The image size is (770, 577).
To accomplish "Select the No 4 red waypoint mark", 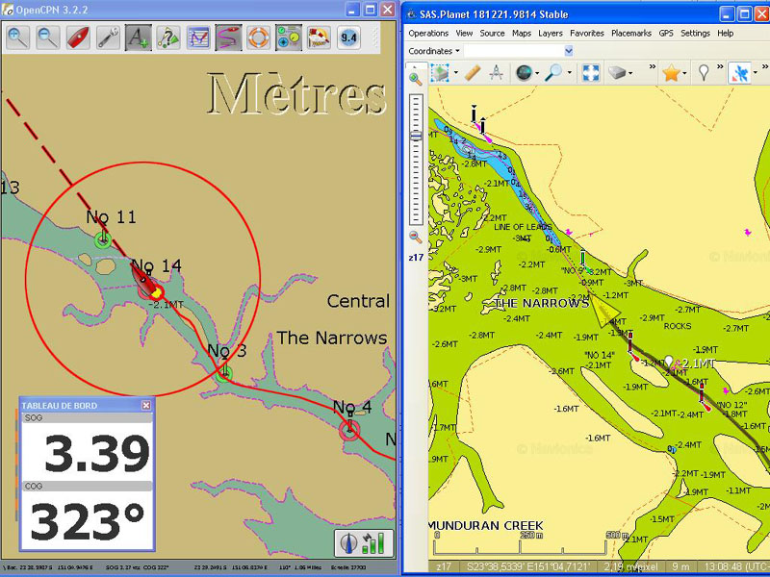I will pos(349,430).
